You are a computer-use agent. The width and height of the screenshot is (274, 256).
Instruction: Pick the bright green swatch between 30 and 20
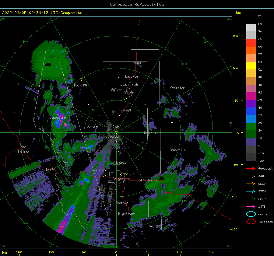pyautogui.click(x=251, y=127)
